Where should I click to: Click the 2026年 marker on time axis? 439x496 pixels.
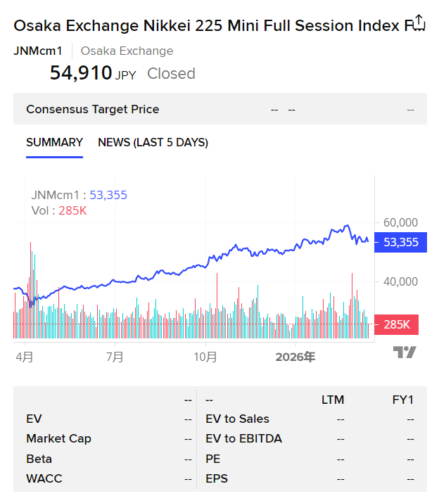(x=295, y=357)
